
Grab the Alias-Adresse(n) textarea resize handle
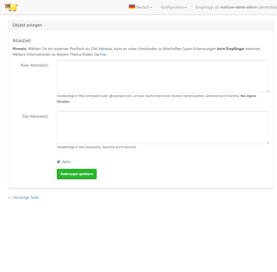tap(267, 91)
